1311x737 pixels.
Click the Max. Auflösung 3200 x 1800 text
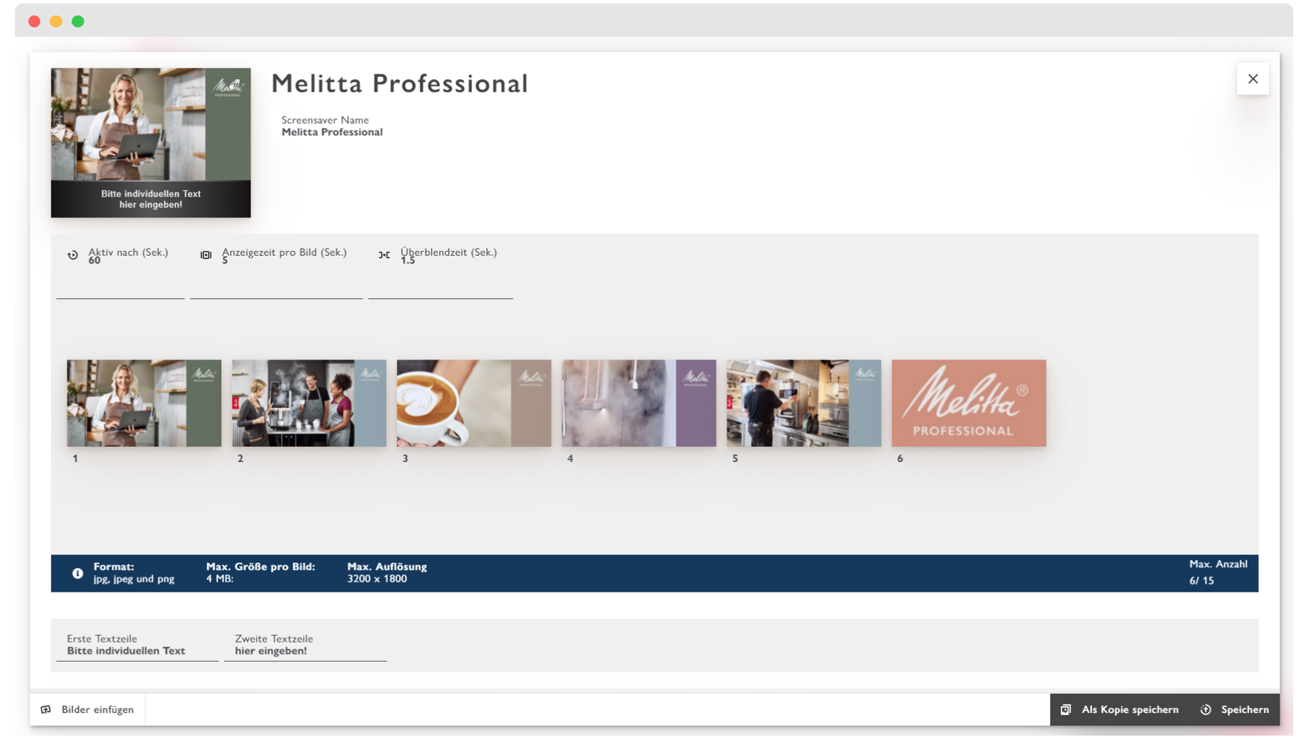[x=386, y=573]
